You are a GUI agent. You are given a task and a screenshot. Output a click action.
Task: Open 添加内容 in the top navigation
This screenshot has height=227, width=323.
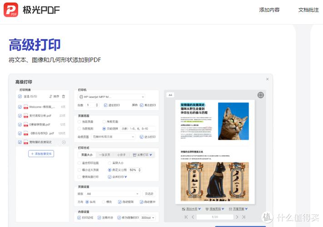[x=269, y=10]
